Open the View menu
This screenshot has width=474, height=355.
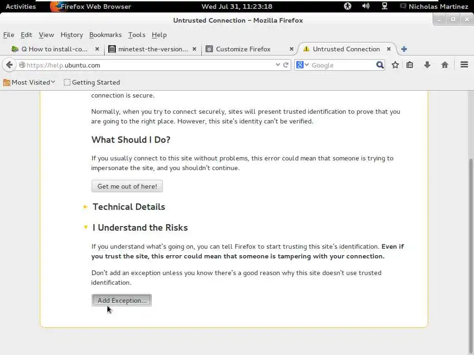(46, 35)
